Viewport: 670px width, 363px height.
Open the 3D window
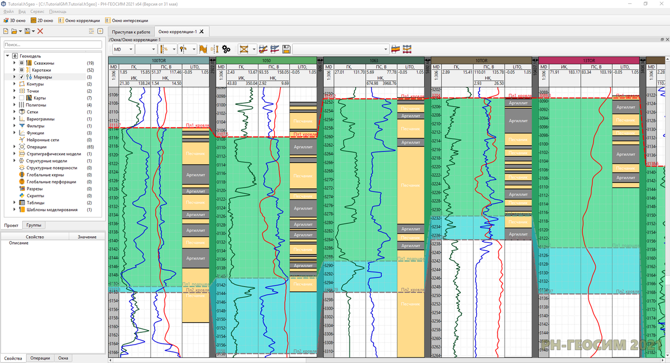[13, 20]
